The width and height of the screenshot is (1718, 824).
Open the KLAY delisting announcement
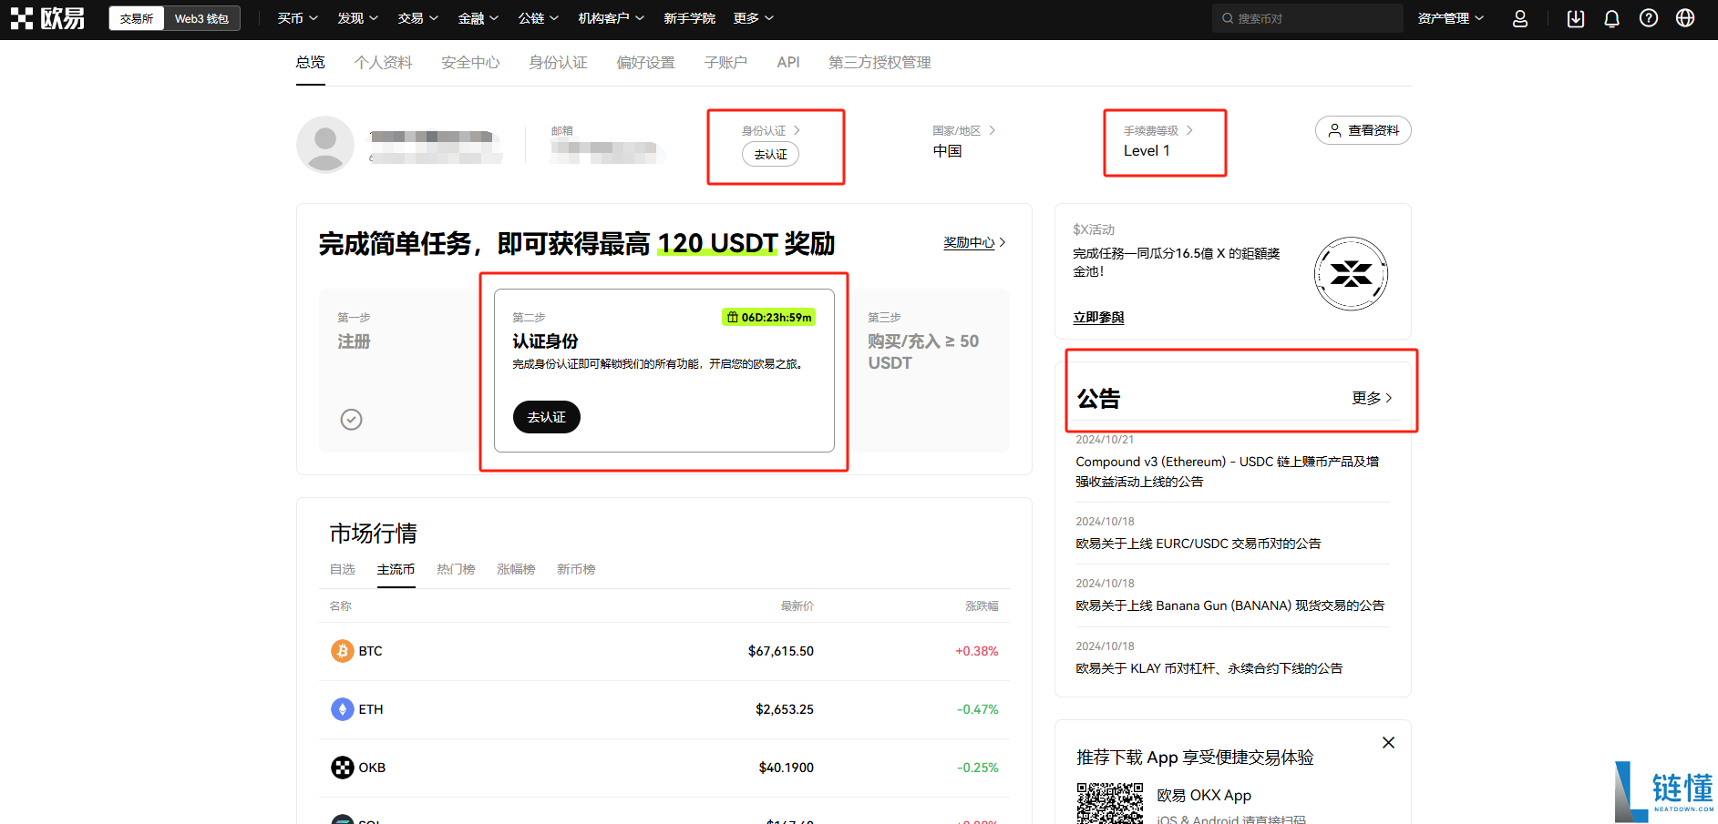pos(1209,668)
